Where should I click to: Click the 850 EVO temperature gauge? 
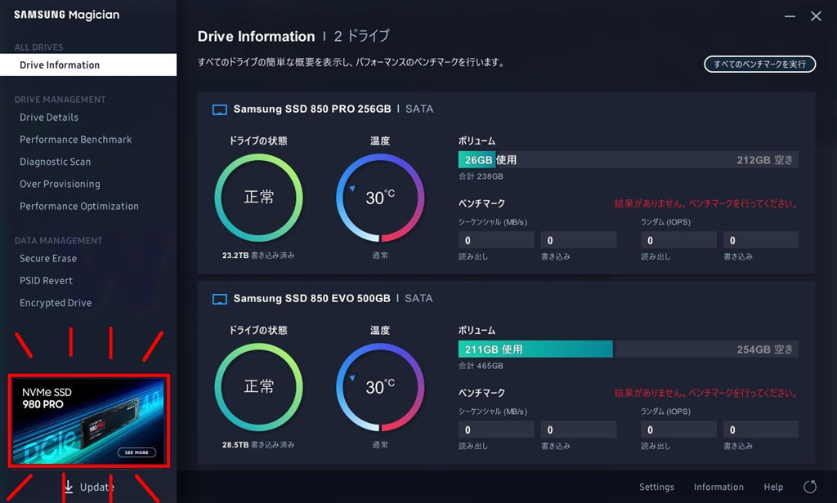[380, 387]
